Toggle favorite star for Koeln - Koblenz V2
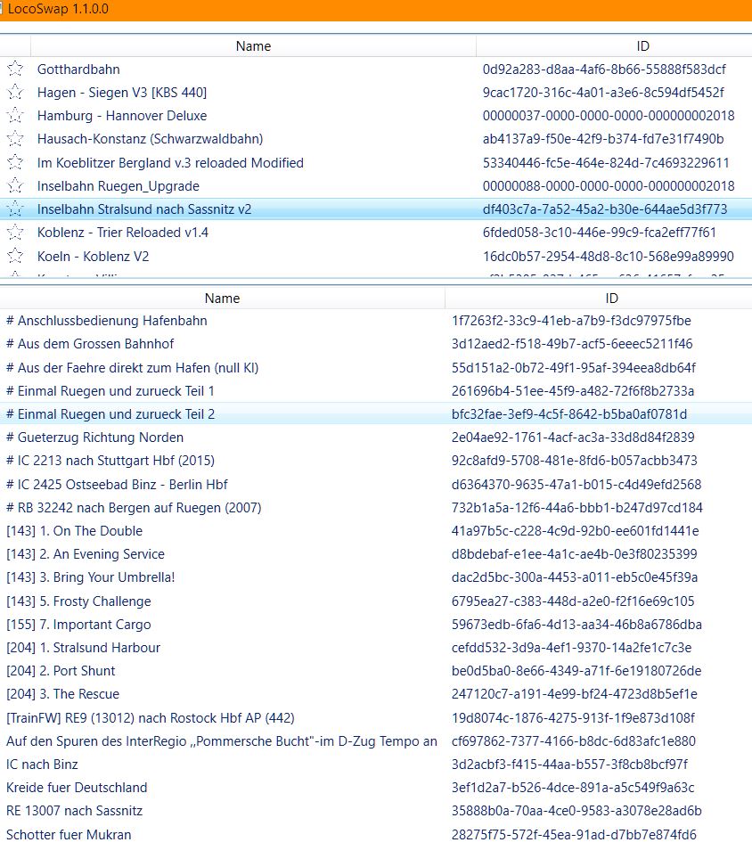This screenshot has width=752, height=867. coord(15,256)
